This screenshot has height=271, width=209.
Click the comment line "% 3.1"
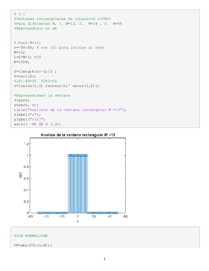click(x=19, y=14)
